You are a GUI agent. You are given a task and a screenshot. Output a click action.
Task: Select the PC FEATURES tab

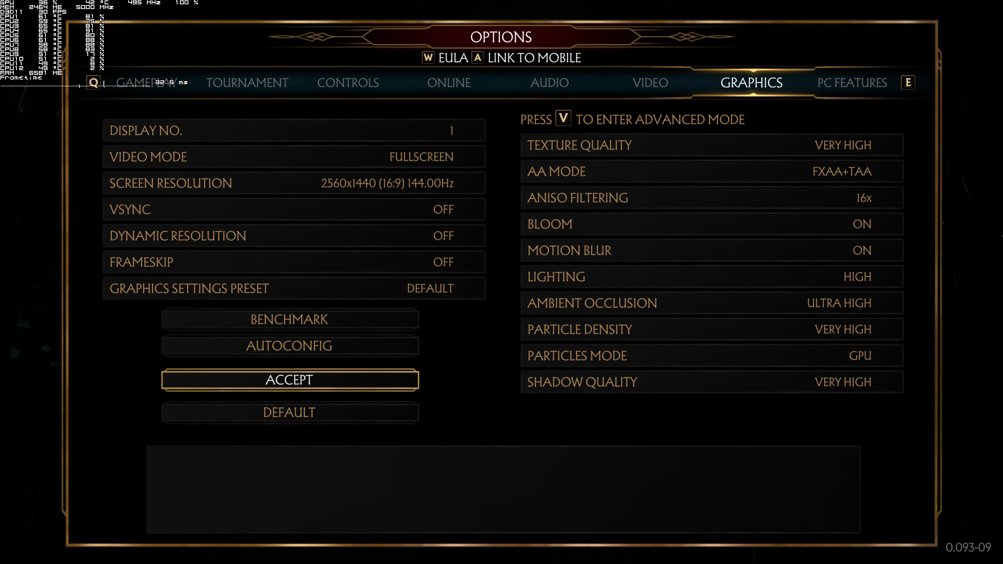852,82
